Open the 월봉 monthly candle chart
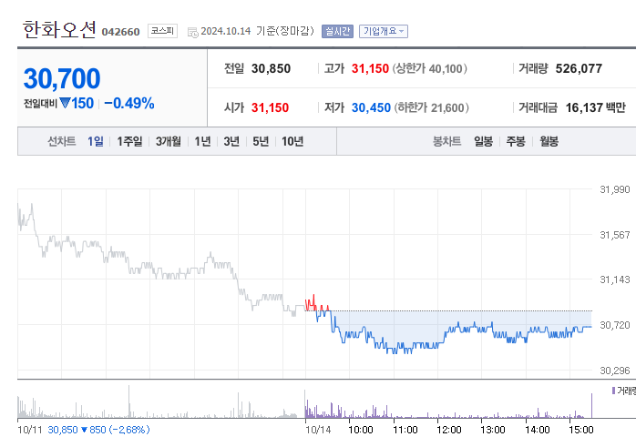Screen dimensions: 636x447 tap(549, 141)
